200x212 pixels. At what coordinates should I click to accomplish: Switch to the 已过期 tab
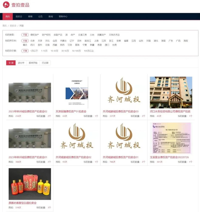pyautogui.click(x=45, y=63)
